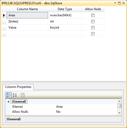The image size is (127, 128).
Task: Edit the tinyint data type cell
Action: (65, 28)
